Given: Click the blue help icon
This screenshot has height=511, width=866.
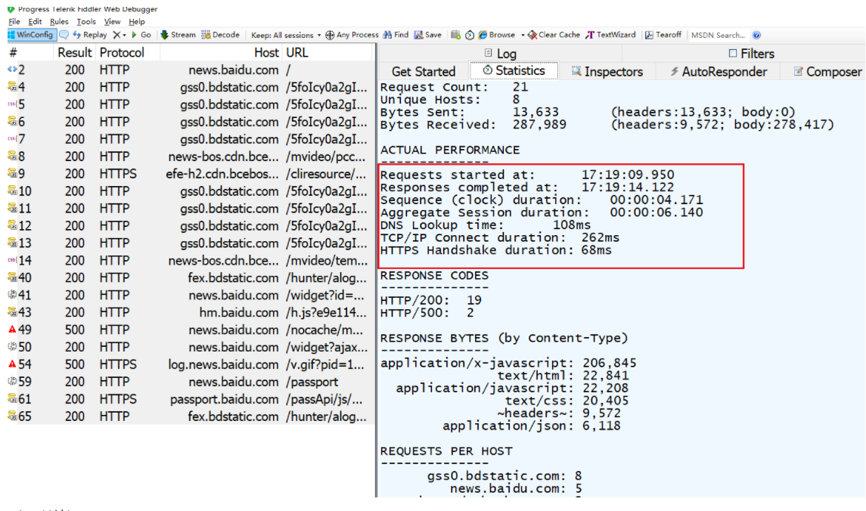Looking at the screenshot, I should point(756,35).
